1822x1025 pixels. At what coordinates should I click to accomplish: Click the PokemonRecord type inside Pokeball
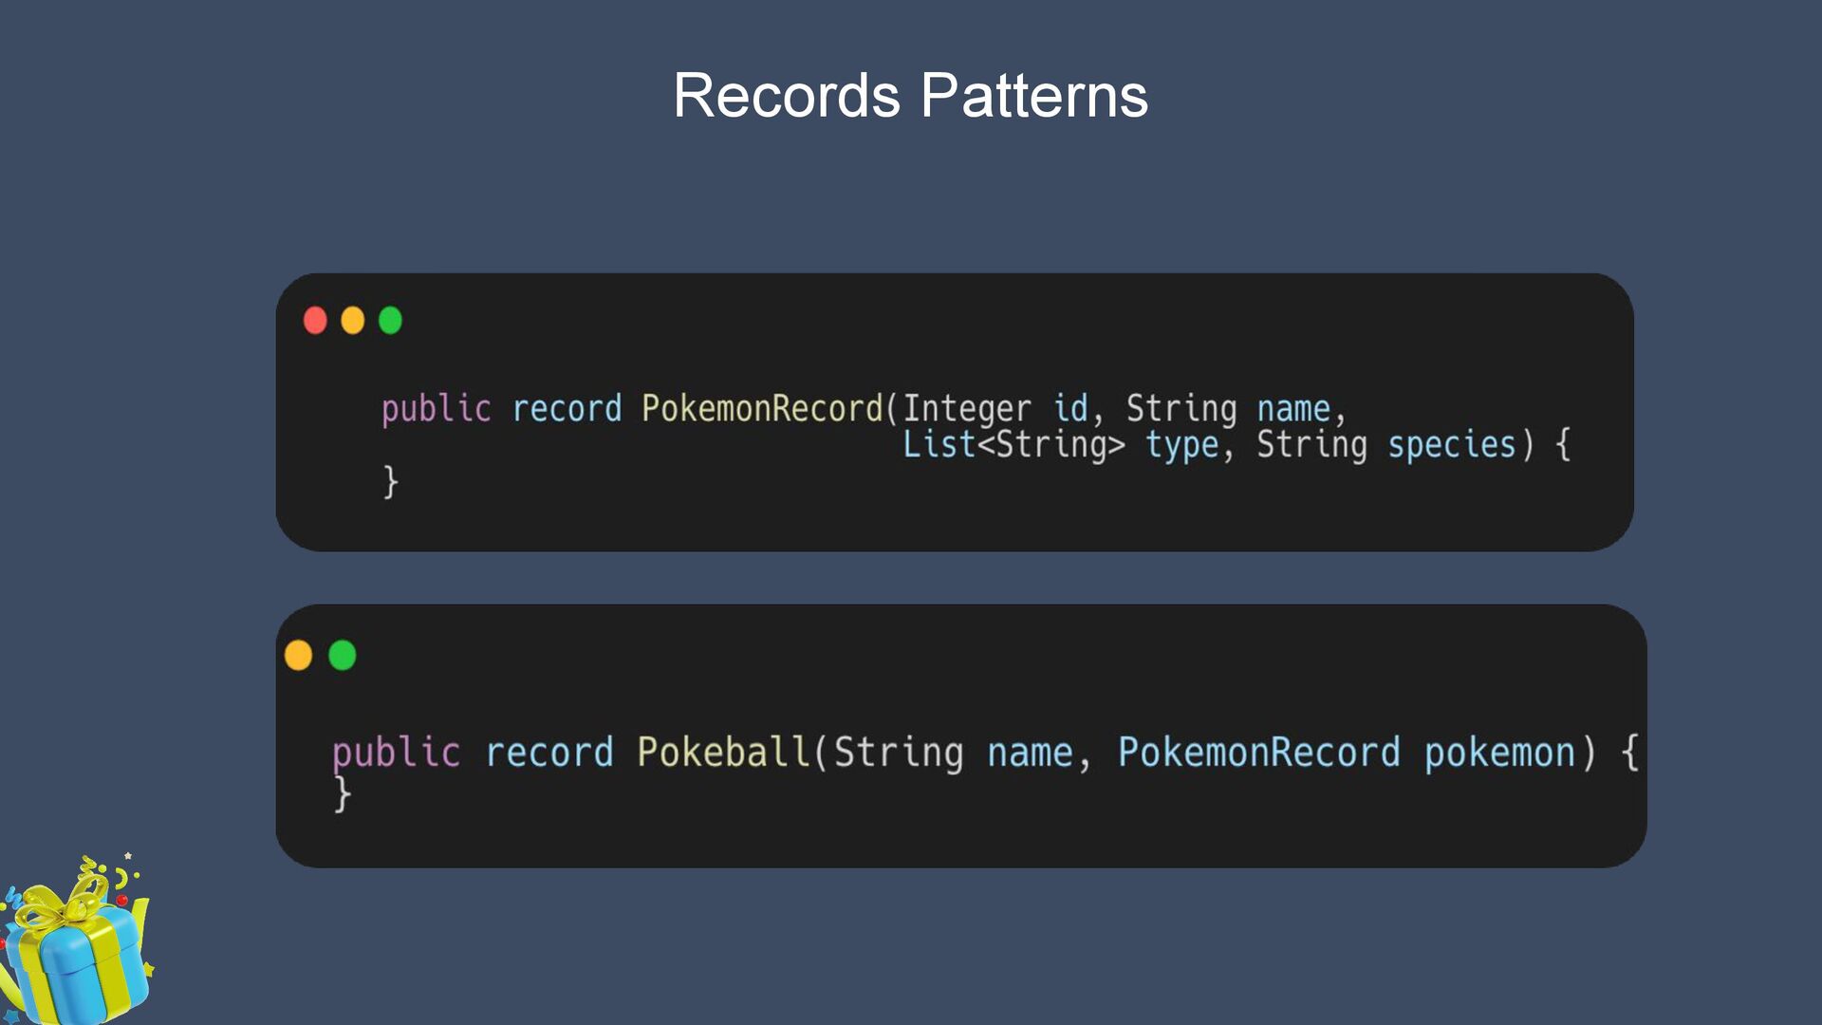(x=1259, y=752)
